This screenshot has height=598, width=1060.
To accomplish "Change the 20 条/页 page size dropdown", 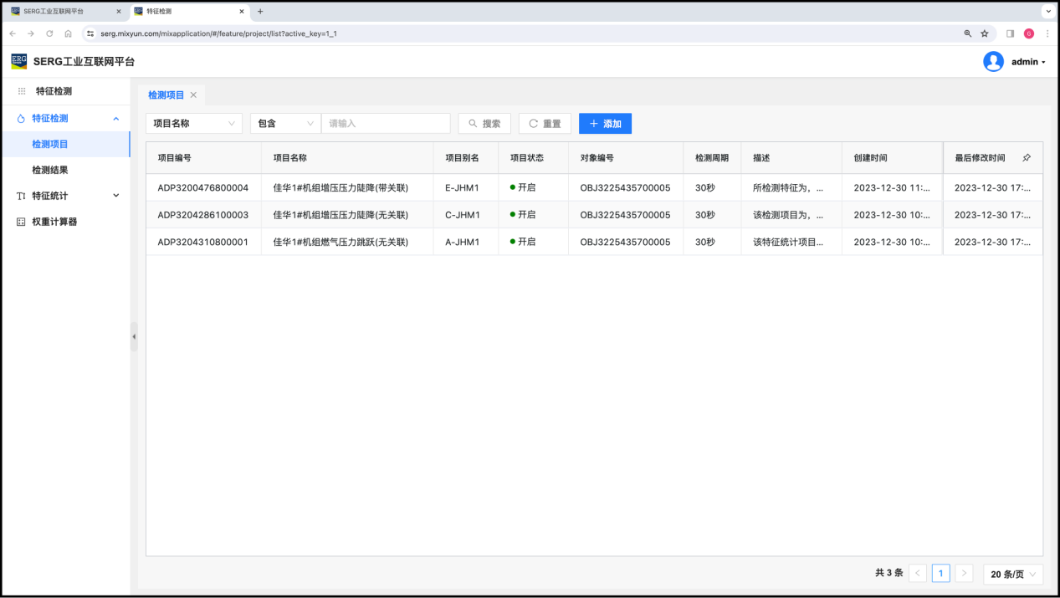I will point(1012,574).
